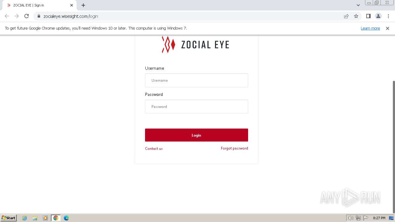Click the Chrome icon in the taskbar
Viewport: 395px width, 222px height.
56,218
